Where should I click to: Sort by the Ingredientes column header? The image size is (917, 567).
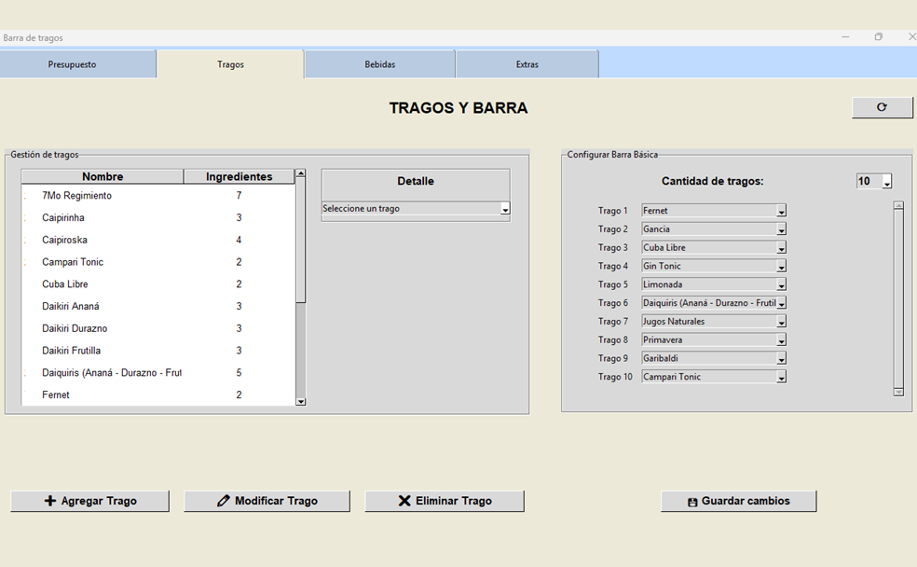tap(240, 176)
